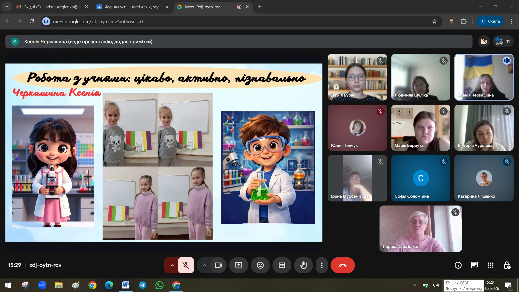
Task: Open the activities grid icon
Action: click(x=490, y=265)
